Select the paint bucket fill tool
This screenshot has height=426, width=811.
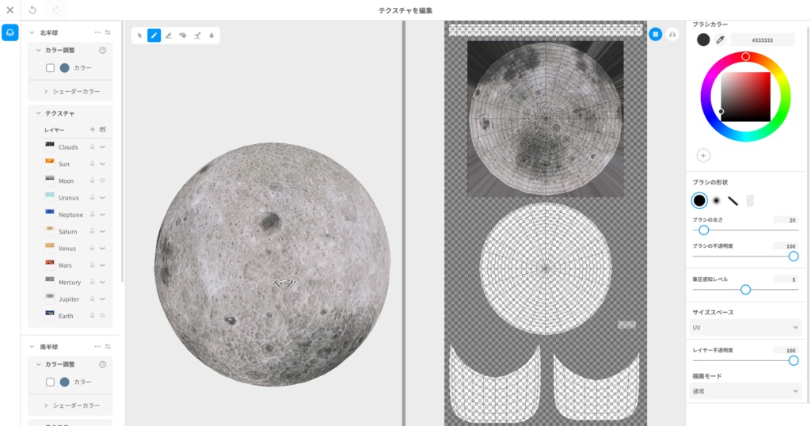point(183,36)
